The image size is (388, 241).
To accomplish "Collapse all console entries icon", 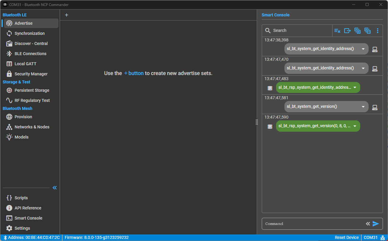I will (x=368, y=31).
